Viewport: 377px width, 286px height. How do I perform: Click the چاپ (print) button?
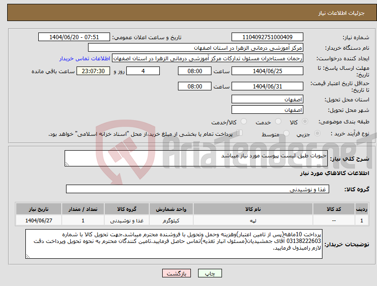210,273
